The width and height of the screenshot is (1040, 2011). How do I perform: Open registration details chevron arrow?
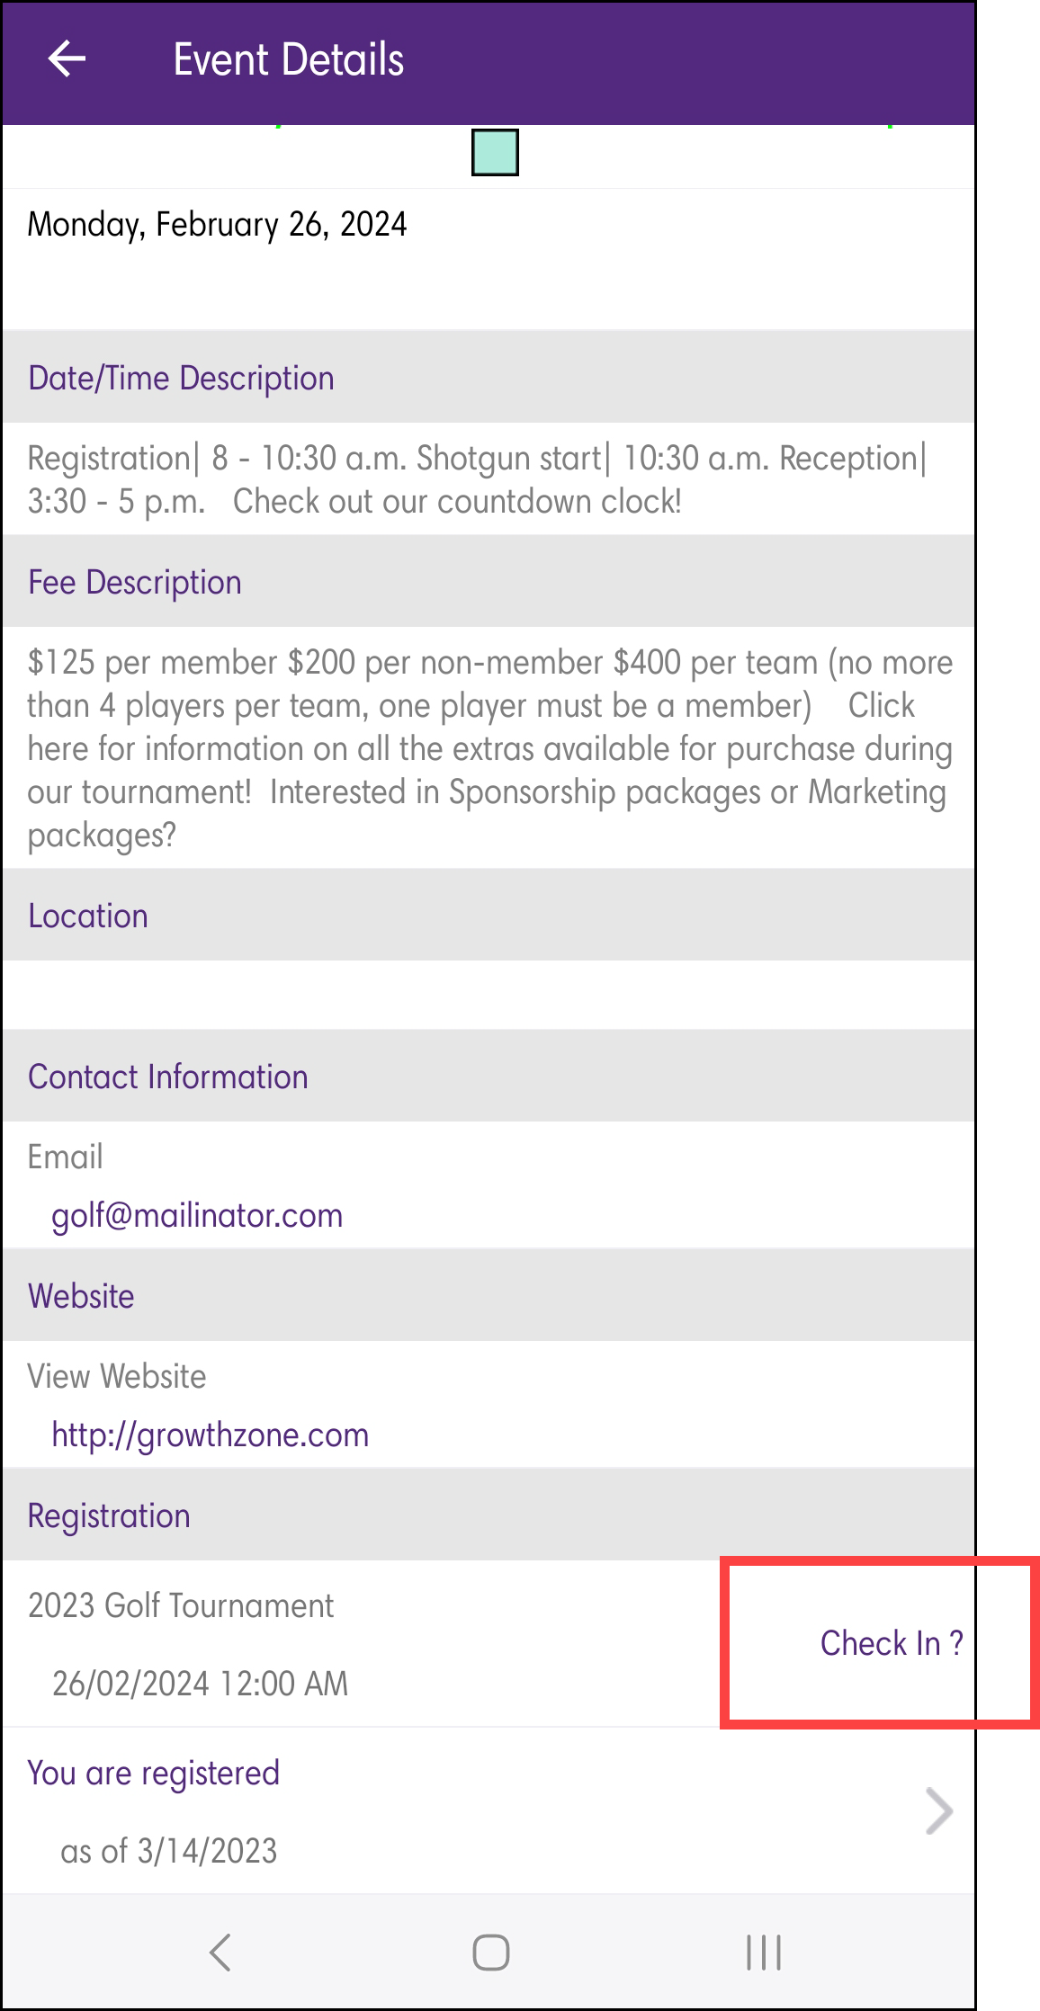point(938,1810)
